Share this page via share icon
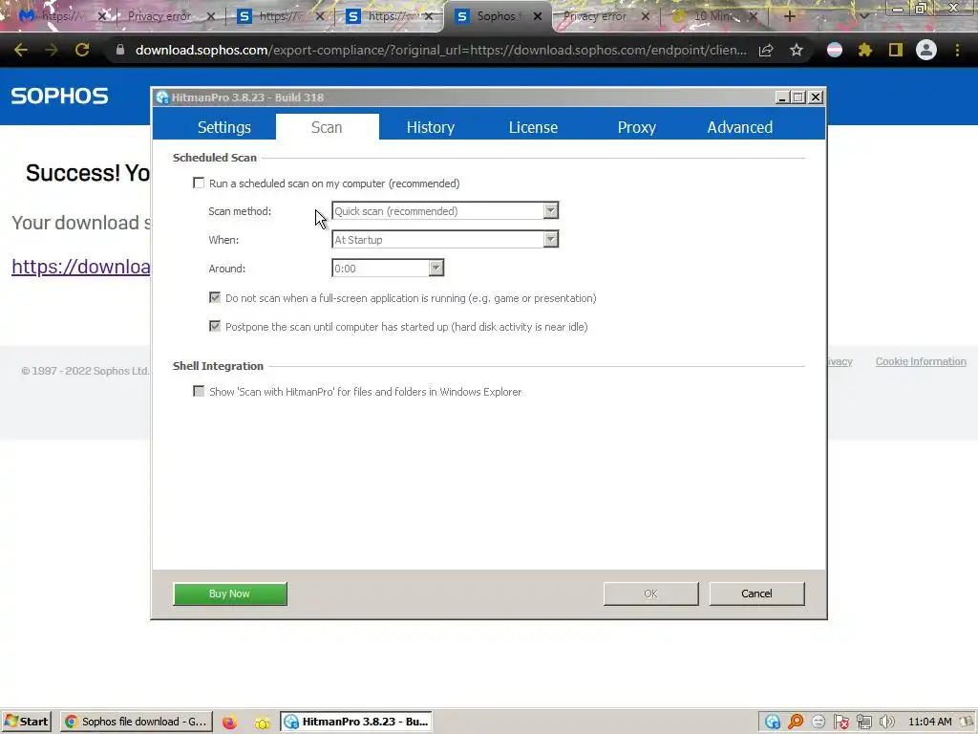Screen dimensions: 978x734 (x=766, y=50)
